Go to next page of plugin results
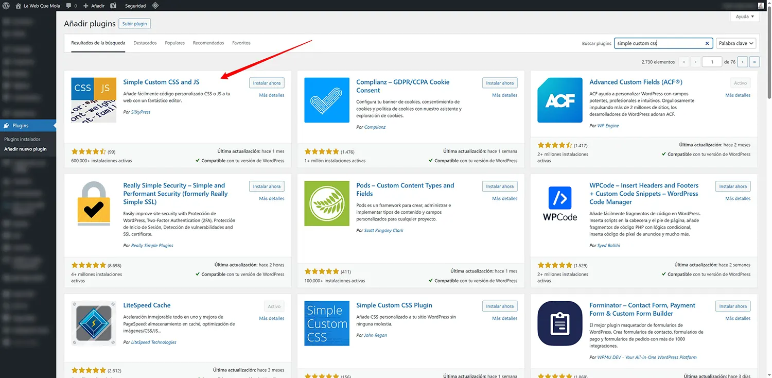Image resolution: width=772 pixels, height=378 pixels. (742, 62)
